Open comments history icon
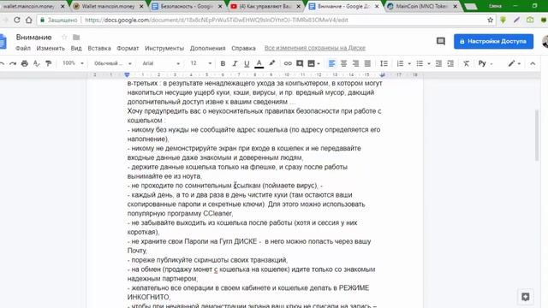Viewport: 548px width, 308px height. click(441, 41)
